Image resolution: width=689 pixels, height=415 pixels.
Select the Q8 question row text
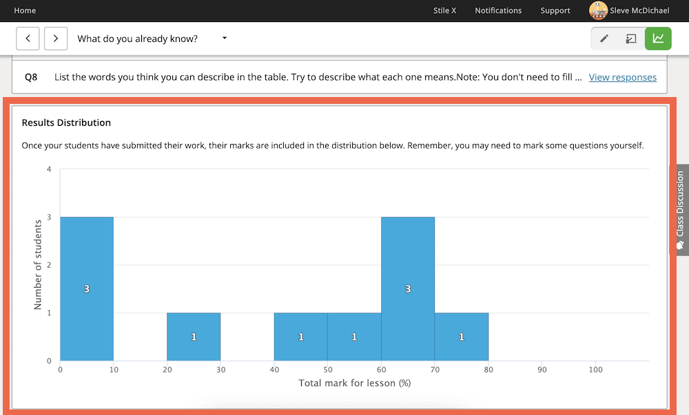(x=318, y=77)
